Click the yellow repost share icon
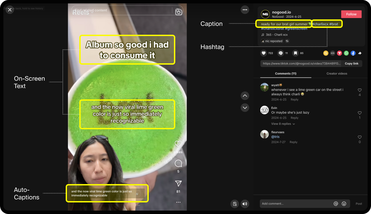The width and height of the screenshot is (371, 214). [x=326, y=53]
